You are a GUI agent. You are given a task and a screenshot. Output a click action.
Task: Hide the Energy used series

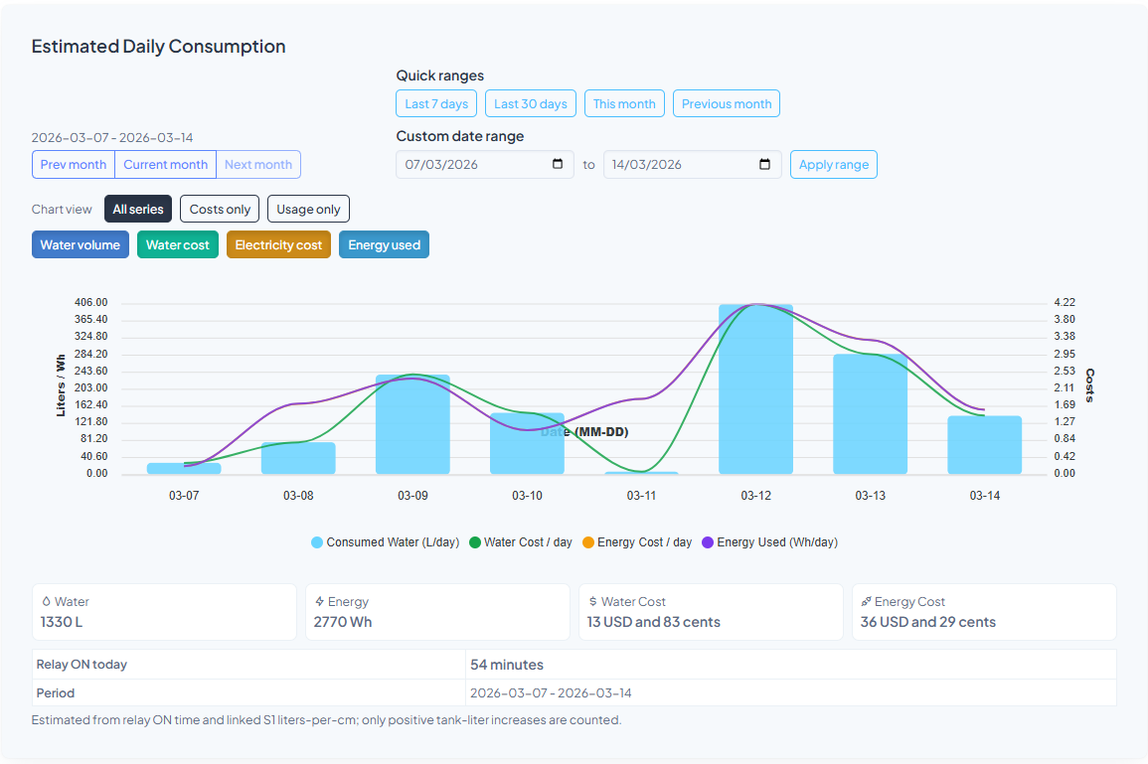(384, 243)
